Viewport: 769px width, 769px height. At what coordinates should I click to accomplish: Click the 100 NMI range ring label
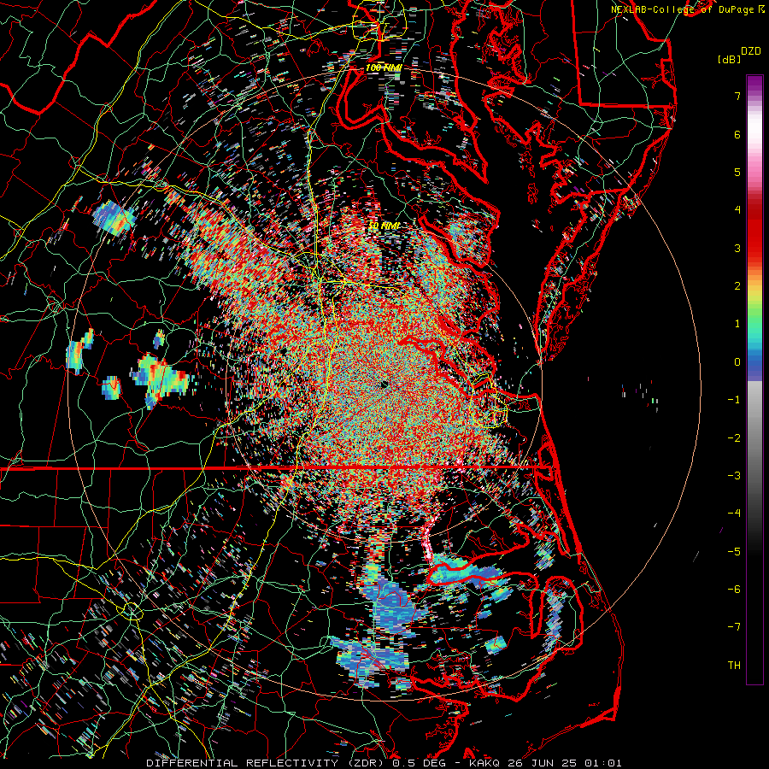pos(384,68)
